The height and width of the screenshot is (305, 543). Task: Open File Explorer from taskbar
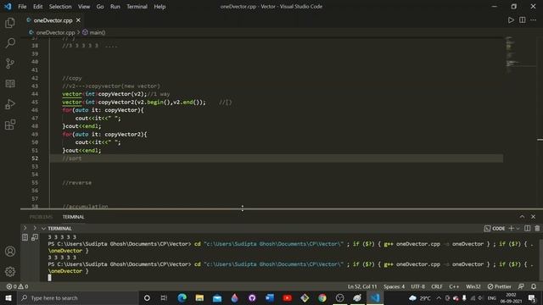point(199,297)
